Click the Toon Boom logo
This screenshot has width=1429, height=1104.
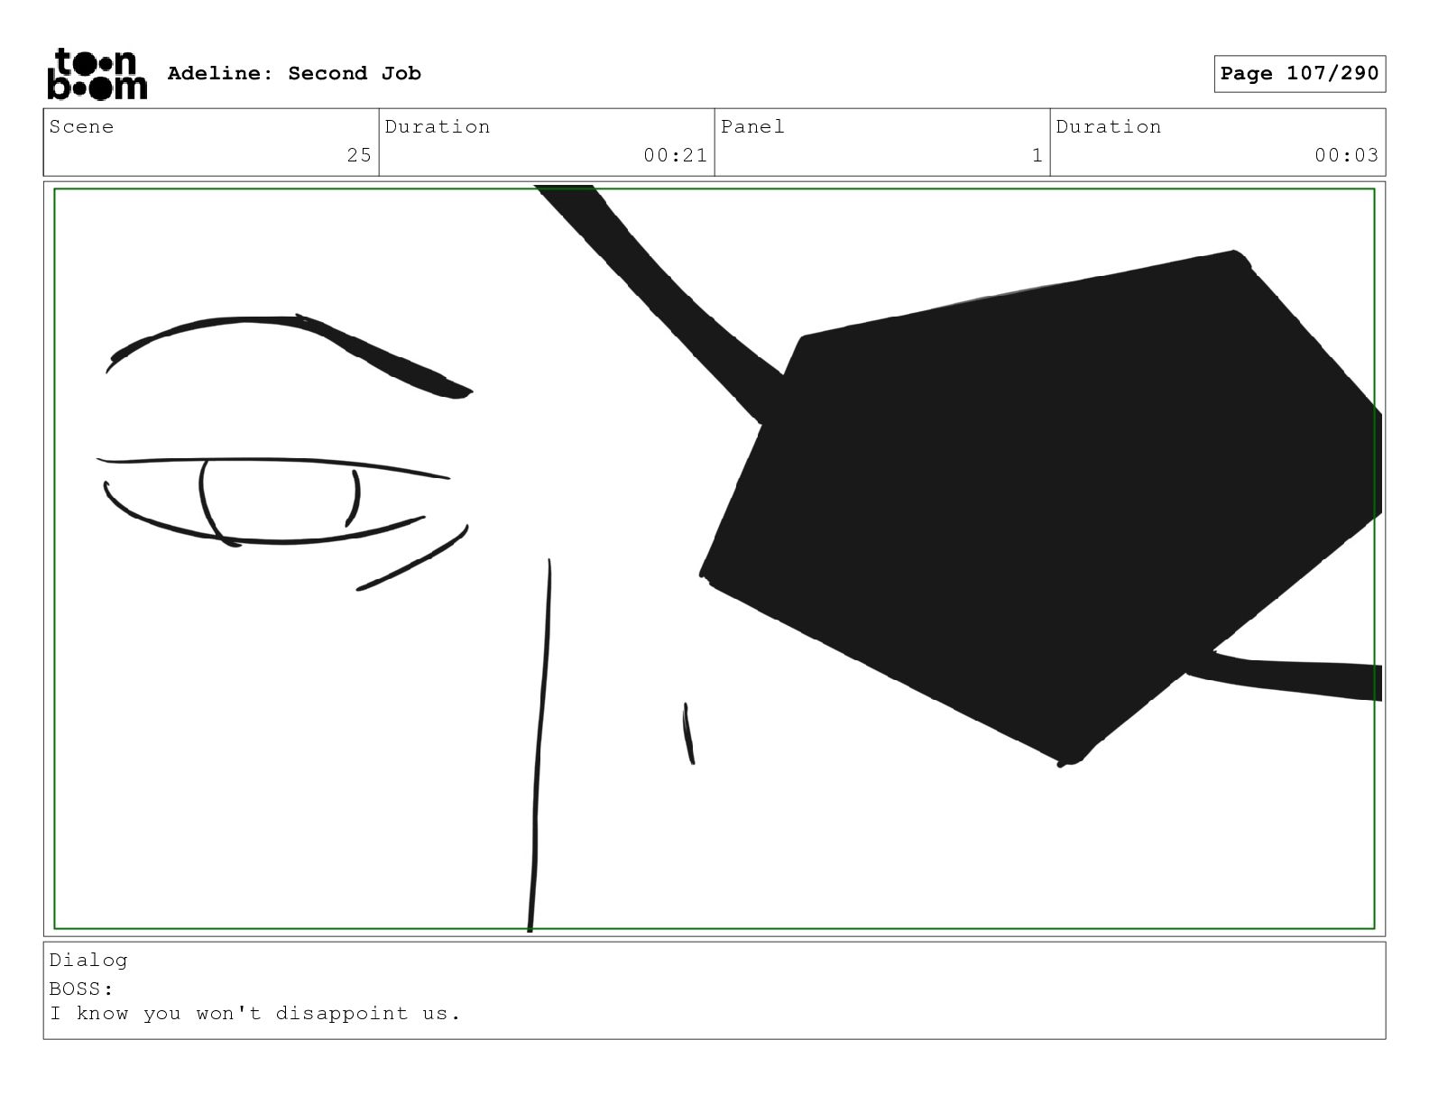[97, 74]
